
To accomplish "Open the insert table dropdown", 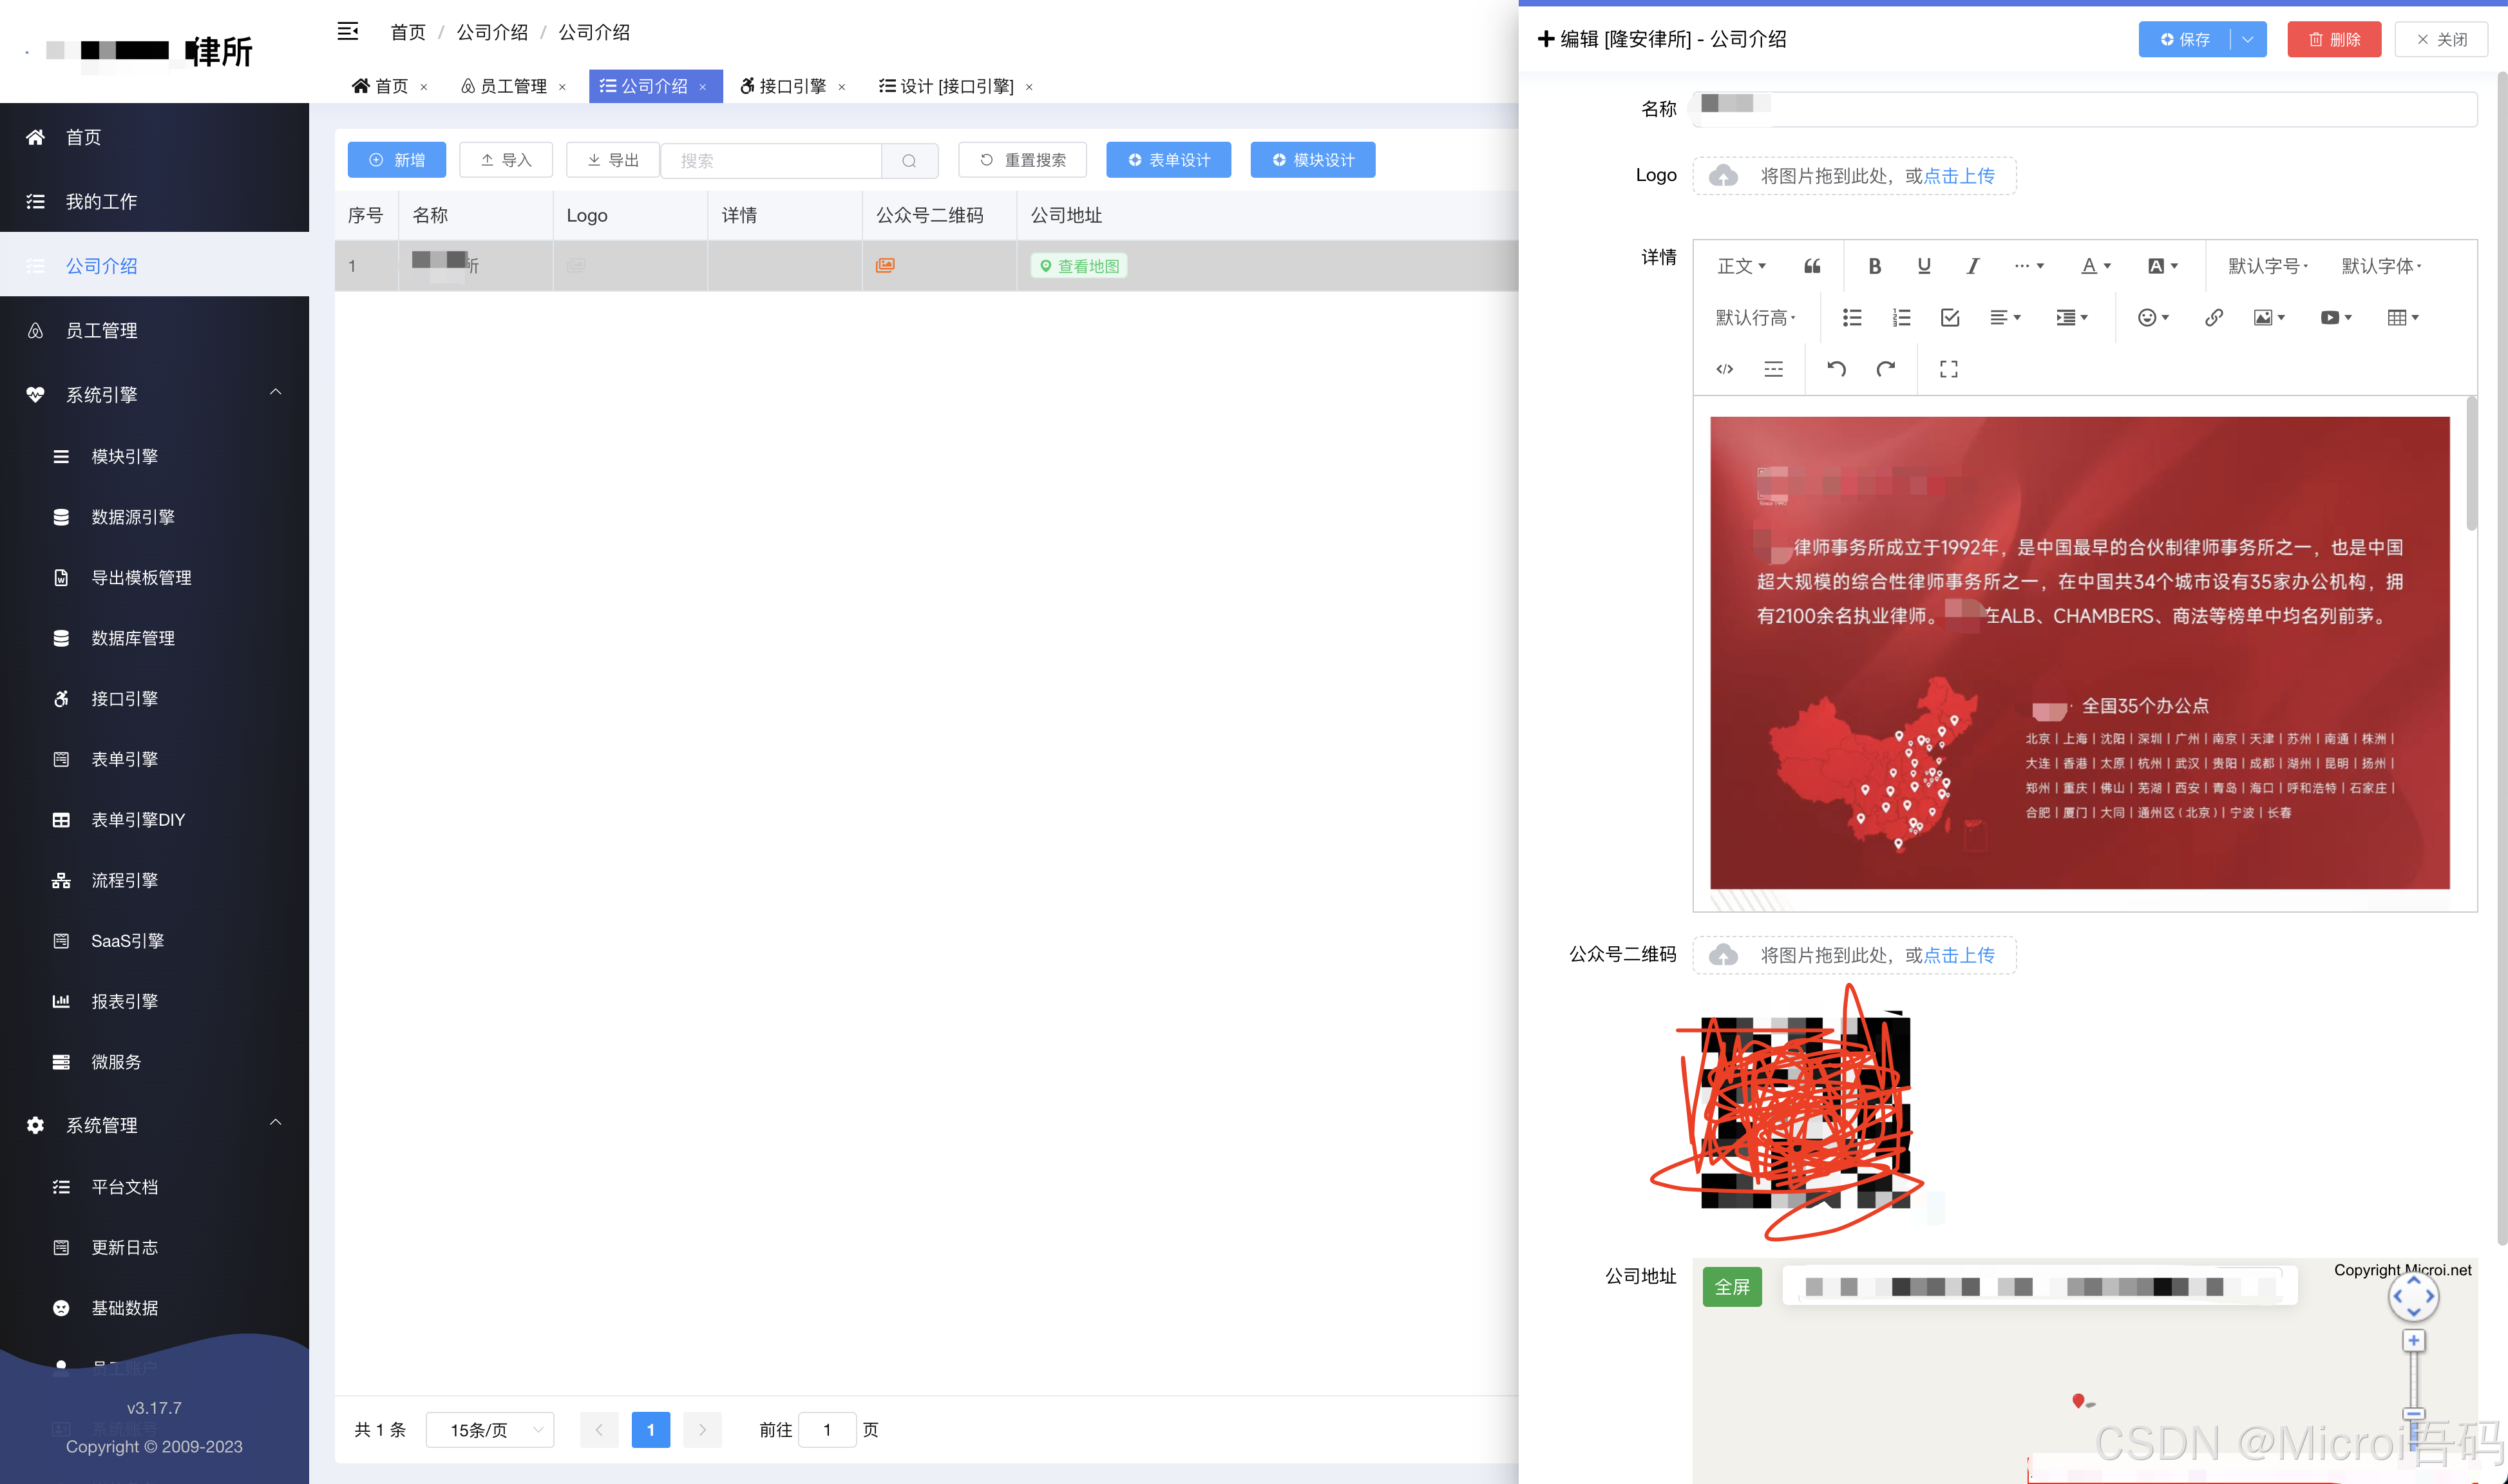I will point(2402,318).
